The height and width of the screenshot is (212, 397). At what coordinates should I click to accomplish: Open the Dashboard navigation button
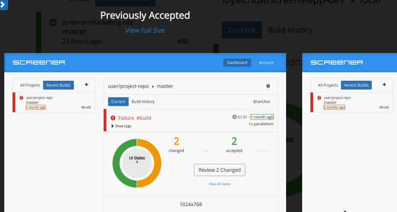point(237,63)
